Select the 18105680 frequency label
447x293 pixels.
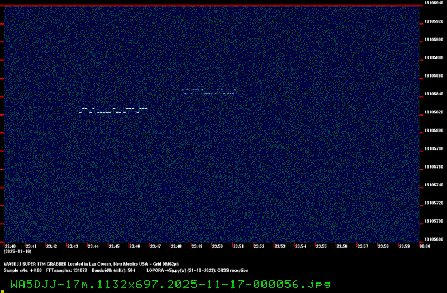(434, 239)
